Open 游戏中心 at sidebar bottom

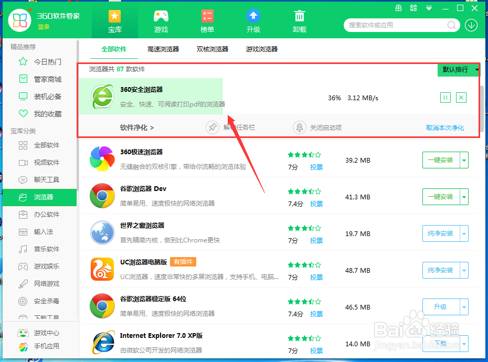click(x=39, y=333)
